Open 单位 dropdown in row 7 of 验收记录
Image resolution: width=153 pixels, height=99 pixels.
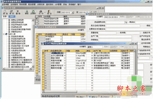click(x=92, y=68)
